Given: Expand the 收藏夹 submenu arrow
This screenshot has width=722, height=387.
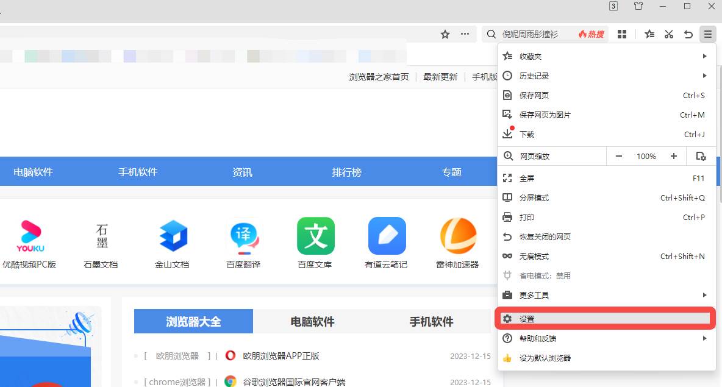Looking at the screenshot, I should (x=704, y=56).
